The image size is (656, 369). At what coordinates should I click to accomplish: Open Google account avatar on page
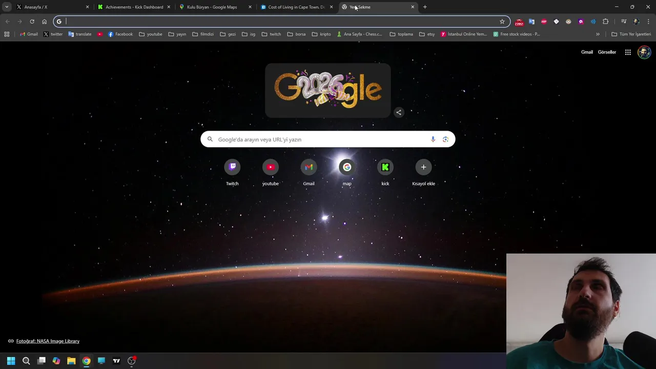point(644,52)
